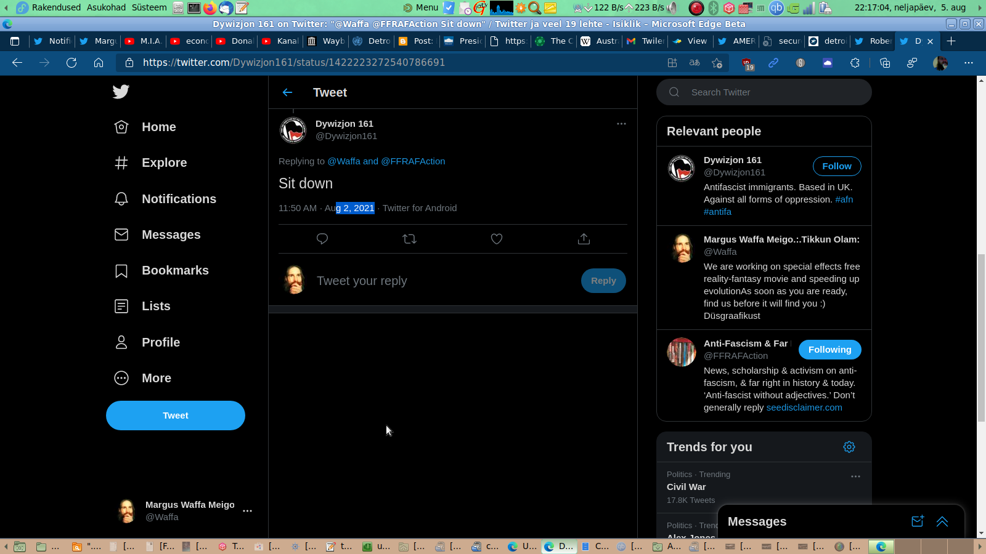Switch to the 'AMER' Twitter tab

[x=736, y=41]
